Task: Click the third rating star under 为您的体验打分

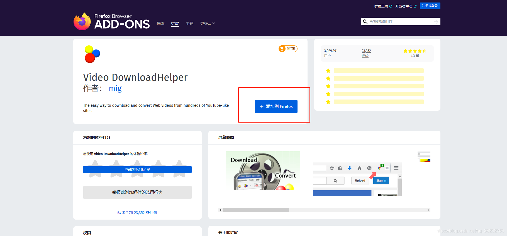Action: tap(137, 169)
